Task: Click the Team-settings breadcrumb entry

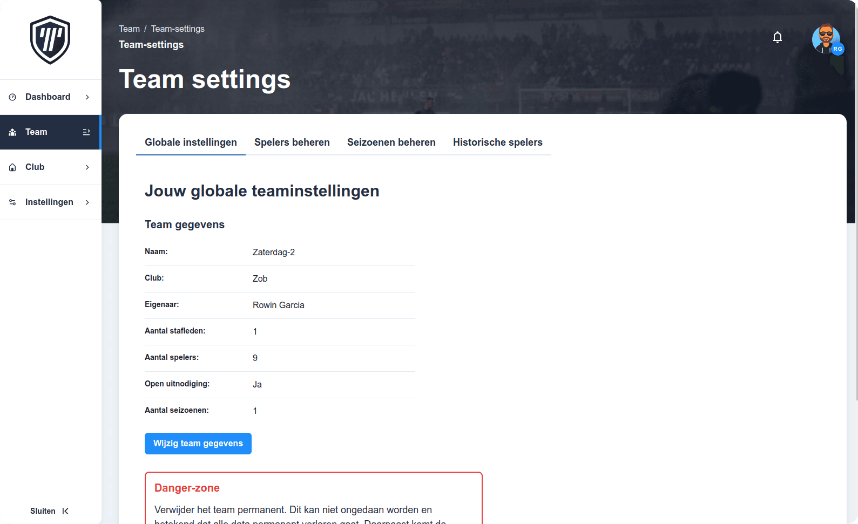Action: (x=178, y=29)
